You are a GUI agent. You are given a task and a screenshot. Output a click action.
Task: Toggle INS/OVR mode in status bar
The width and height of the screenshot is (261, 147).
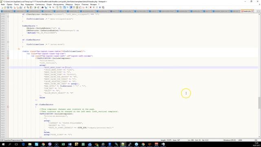pyautogui.click(x=256, y=140)
